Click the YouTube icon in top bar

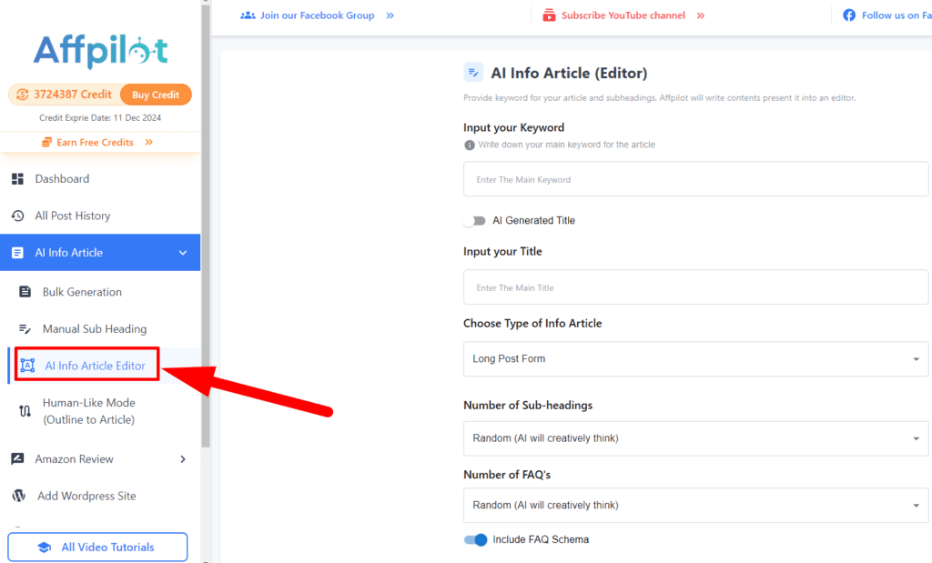550,15
